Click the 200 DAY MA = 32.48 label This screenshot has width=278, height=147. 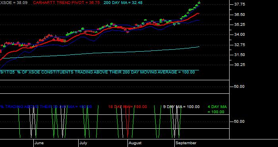(123, 3)
